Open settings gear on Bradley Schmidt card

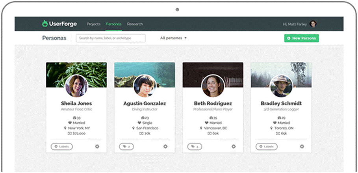302,147
